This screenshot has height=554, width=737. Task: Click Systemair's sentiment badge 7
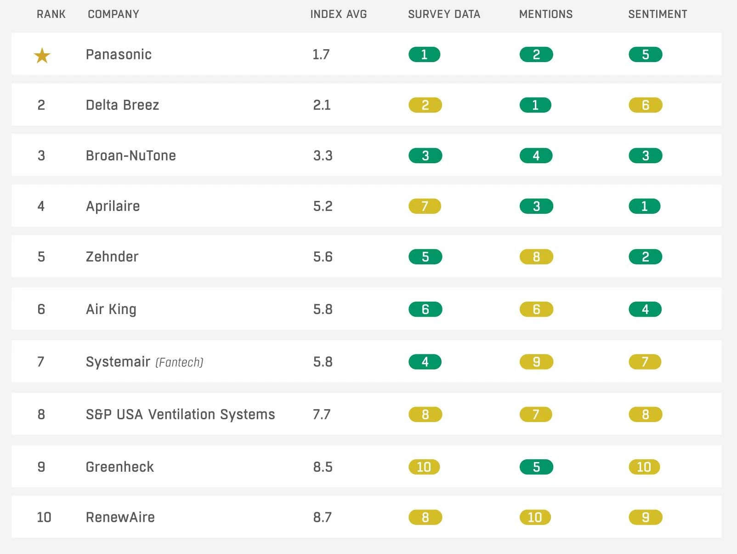pyautogui.click(x=645, y=362)
